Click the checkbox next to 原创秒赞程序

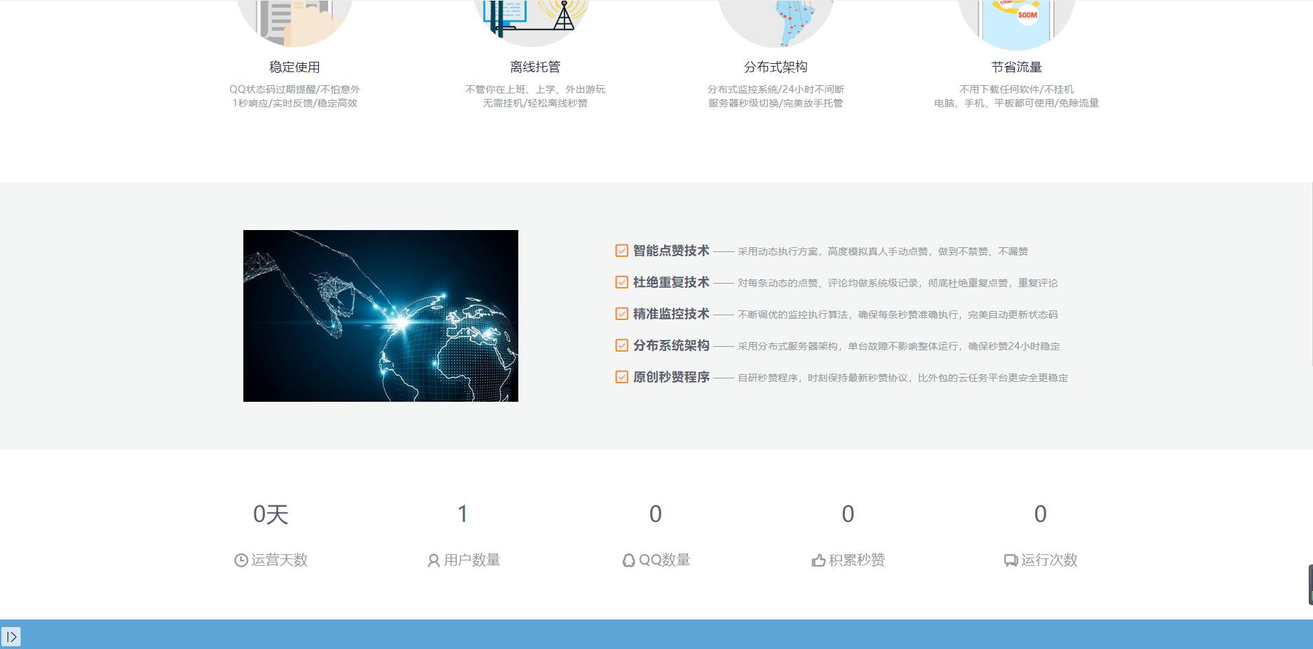click(x=621, y=377)
